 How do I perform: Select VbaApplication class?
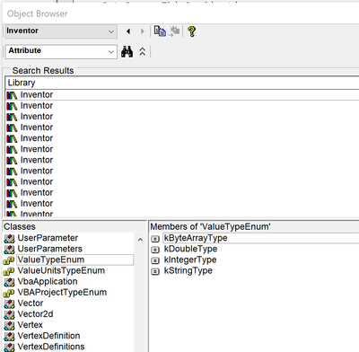coord(48,281)
